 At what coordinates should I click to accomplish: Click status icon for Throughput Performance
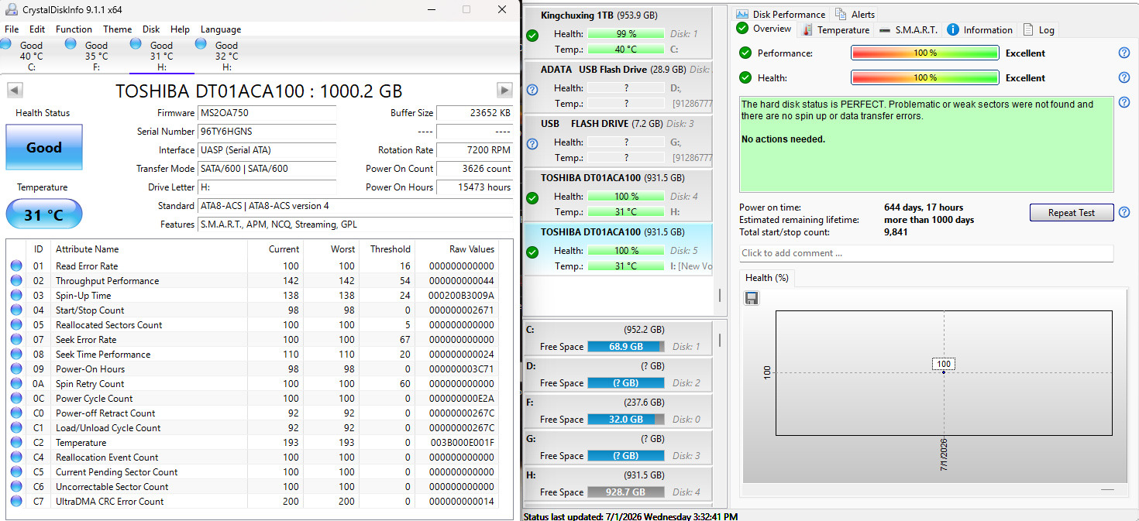[16, 281]
